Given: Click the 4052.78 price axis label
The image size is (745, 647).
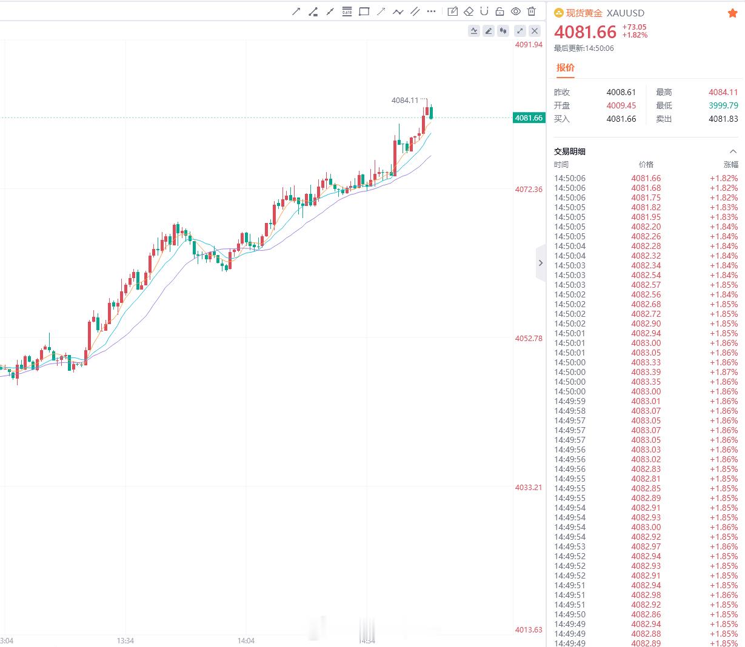Looking at the screenshot, I should (x=529, y=339).
